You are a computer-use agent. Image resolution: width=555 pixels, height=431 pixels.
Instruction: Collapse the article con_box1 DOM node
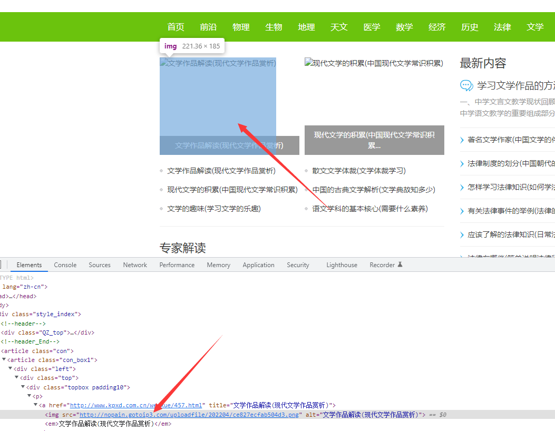(4, 360)
